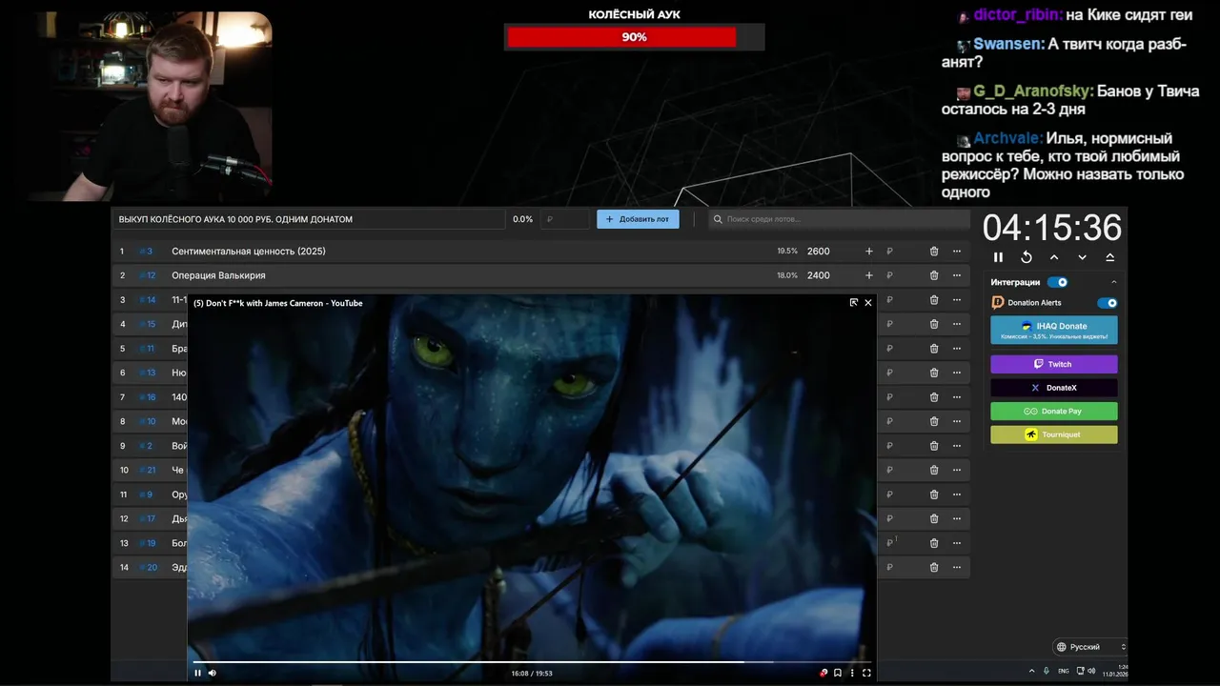This screenshot has height=686, width=1220.
Task: Open more options for row 9 lot
Action: tap(957, 446)
